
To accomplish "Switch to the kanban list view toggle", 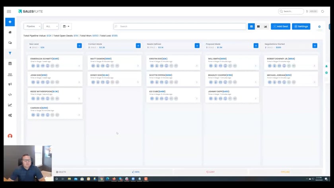I will 251,26.
